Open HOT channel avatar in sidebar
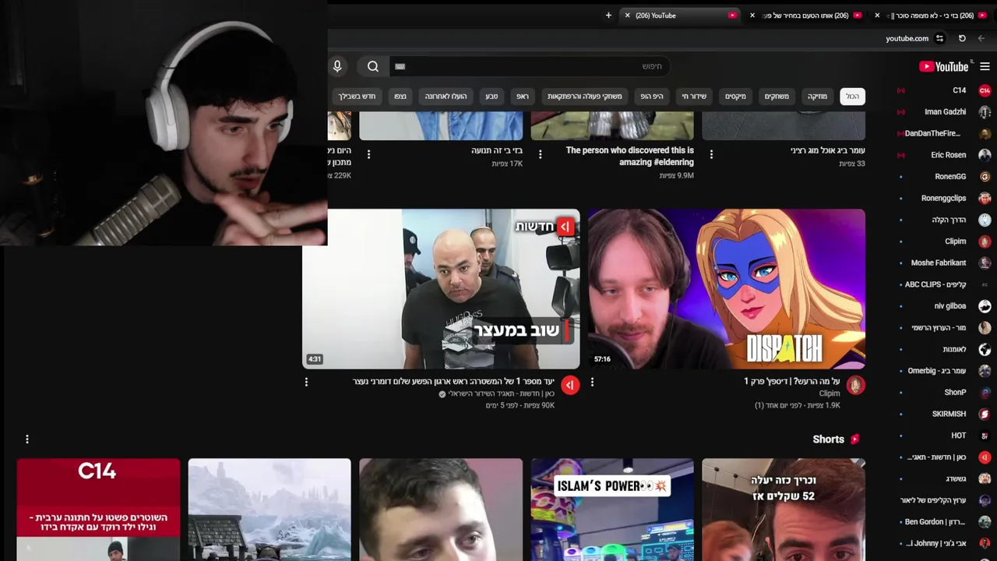 pyautogui.click(x=985, y=436)
